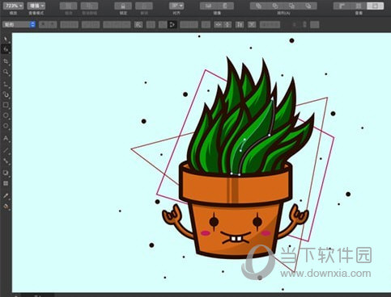Select the Connector tool
This screenshot has height=297, width=391.
point(6,161)
